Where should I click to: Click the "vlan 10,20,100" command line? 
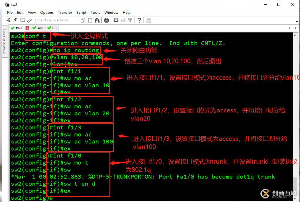(56, 57)
